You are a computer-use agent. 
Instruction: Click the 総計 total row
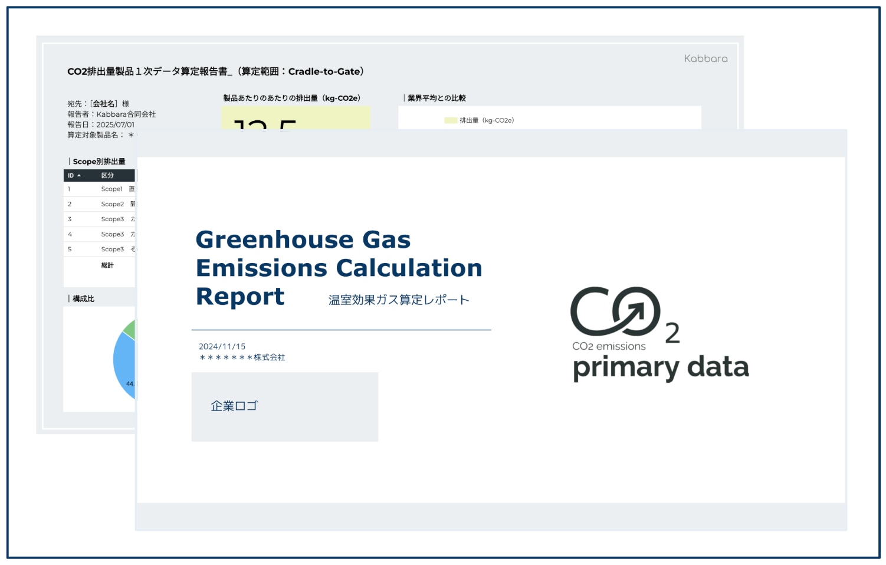point(107,265)
